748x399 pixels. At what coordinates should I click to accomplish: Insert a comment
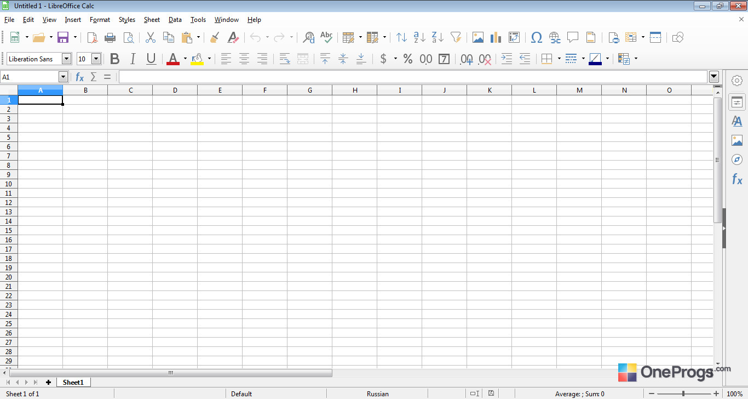[573, 37]
